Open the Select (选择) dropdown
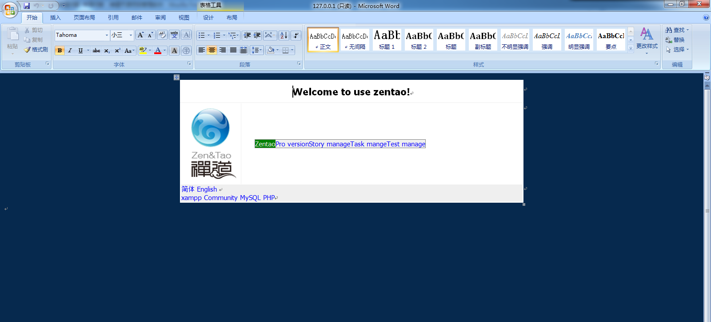This screenshot has height=322, width=711. [677, 50]
